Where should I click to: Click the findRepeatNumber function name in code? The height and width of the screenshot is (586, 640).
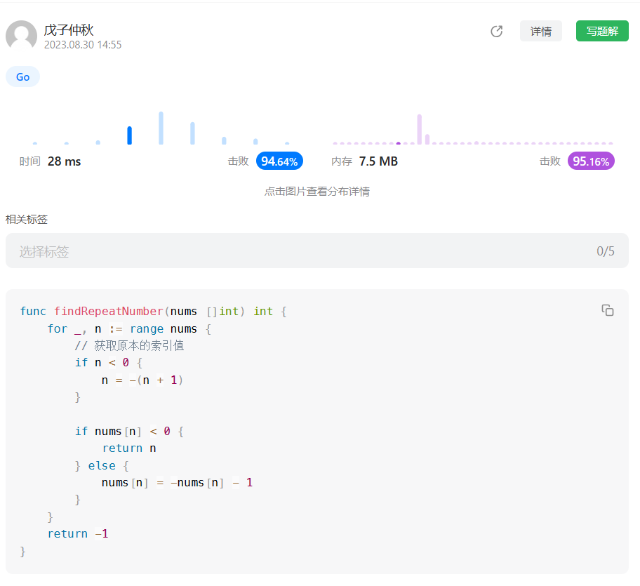109,311
